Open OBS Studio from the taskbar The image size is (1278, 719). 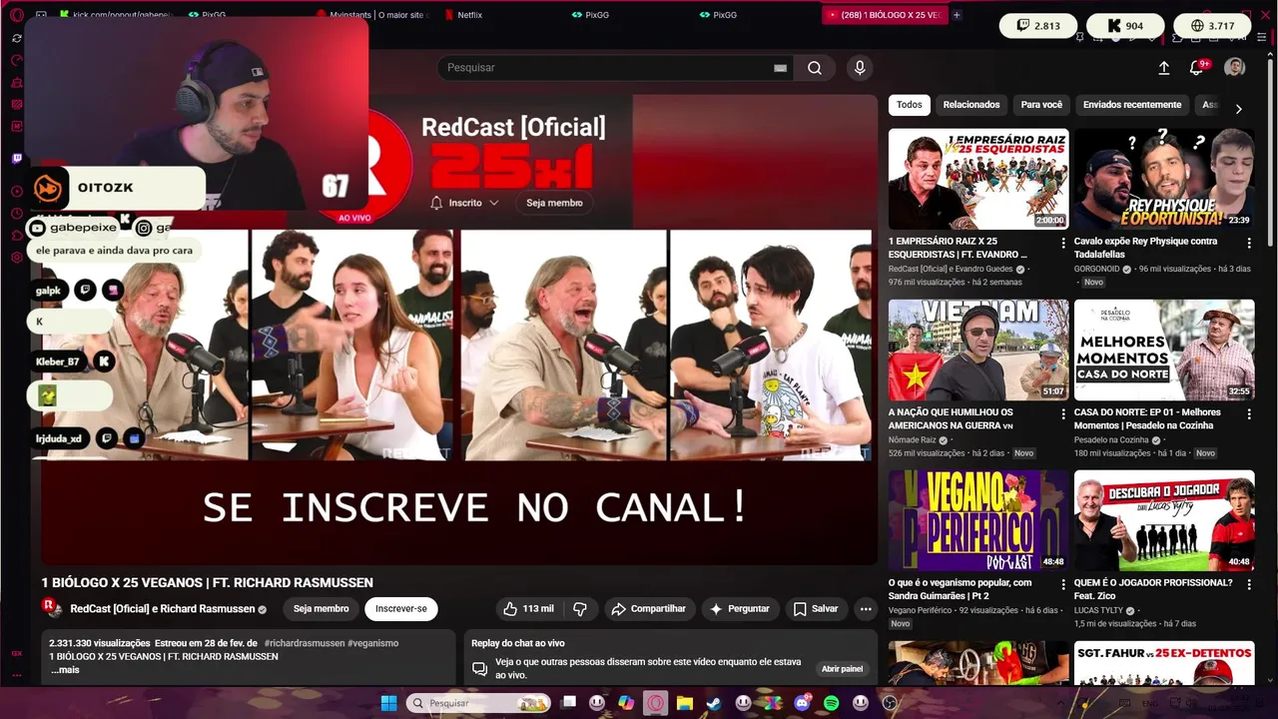(x=890, y=703)
